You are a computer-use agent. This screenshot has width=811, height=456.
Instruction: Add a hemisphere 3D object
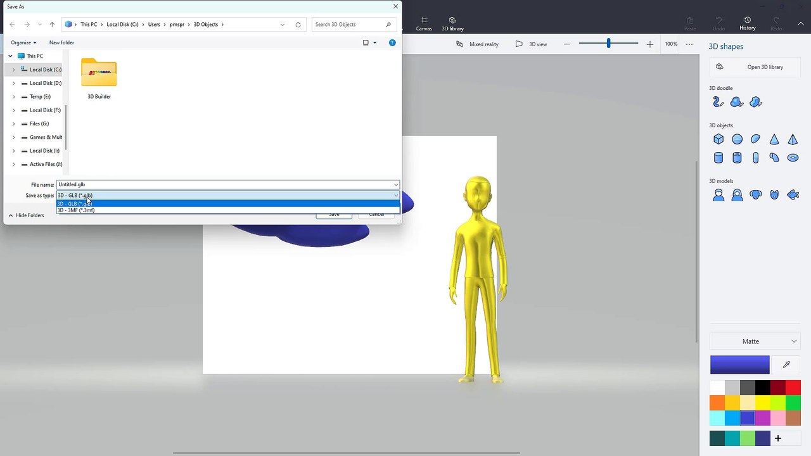[755, 139]
